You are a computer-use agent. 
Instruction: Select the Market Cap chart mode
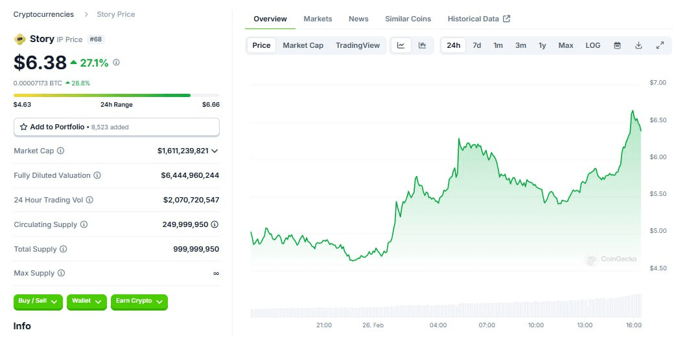tap(303, 45)
